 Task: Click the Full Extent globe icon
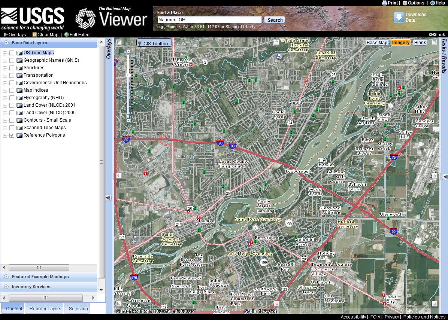pyautogui.click(x=67, y=35)
